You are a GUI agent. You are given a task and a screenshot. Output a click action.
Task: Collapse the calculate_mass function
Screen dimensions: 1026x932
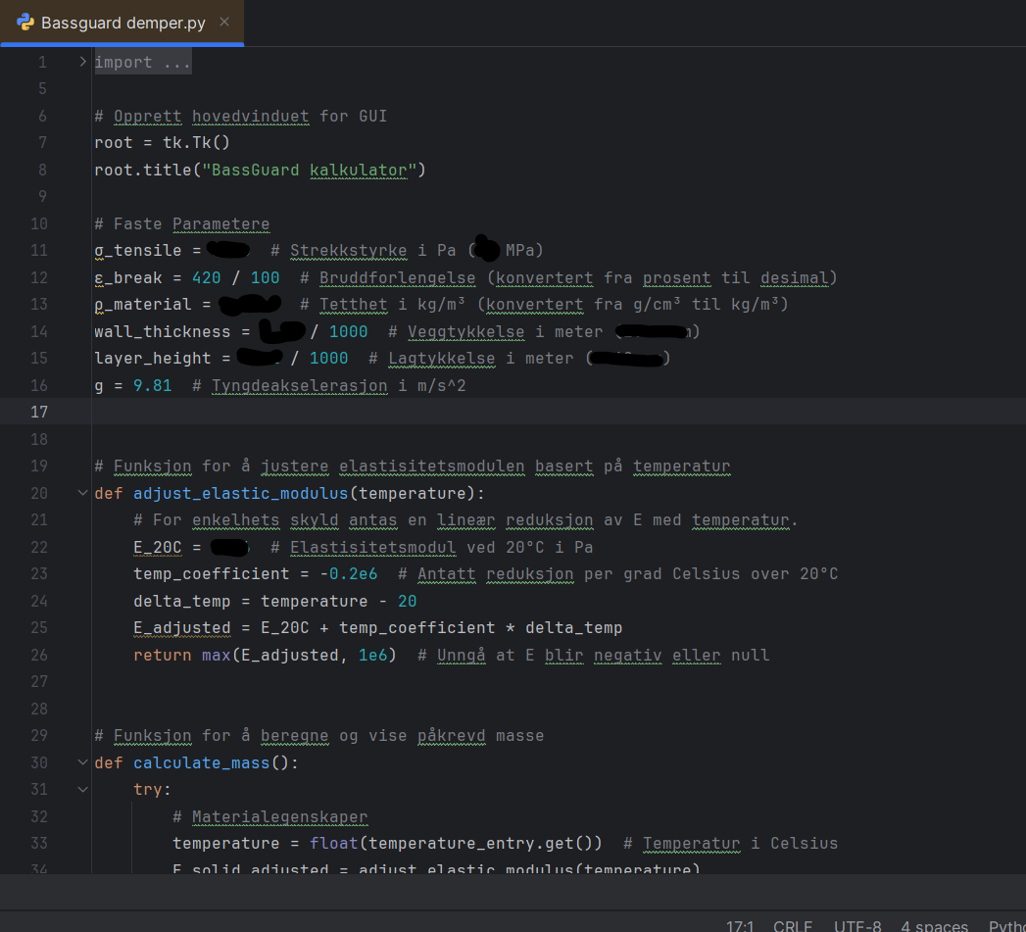[x=82, y=762]
